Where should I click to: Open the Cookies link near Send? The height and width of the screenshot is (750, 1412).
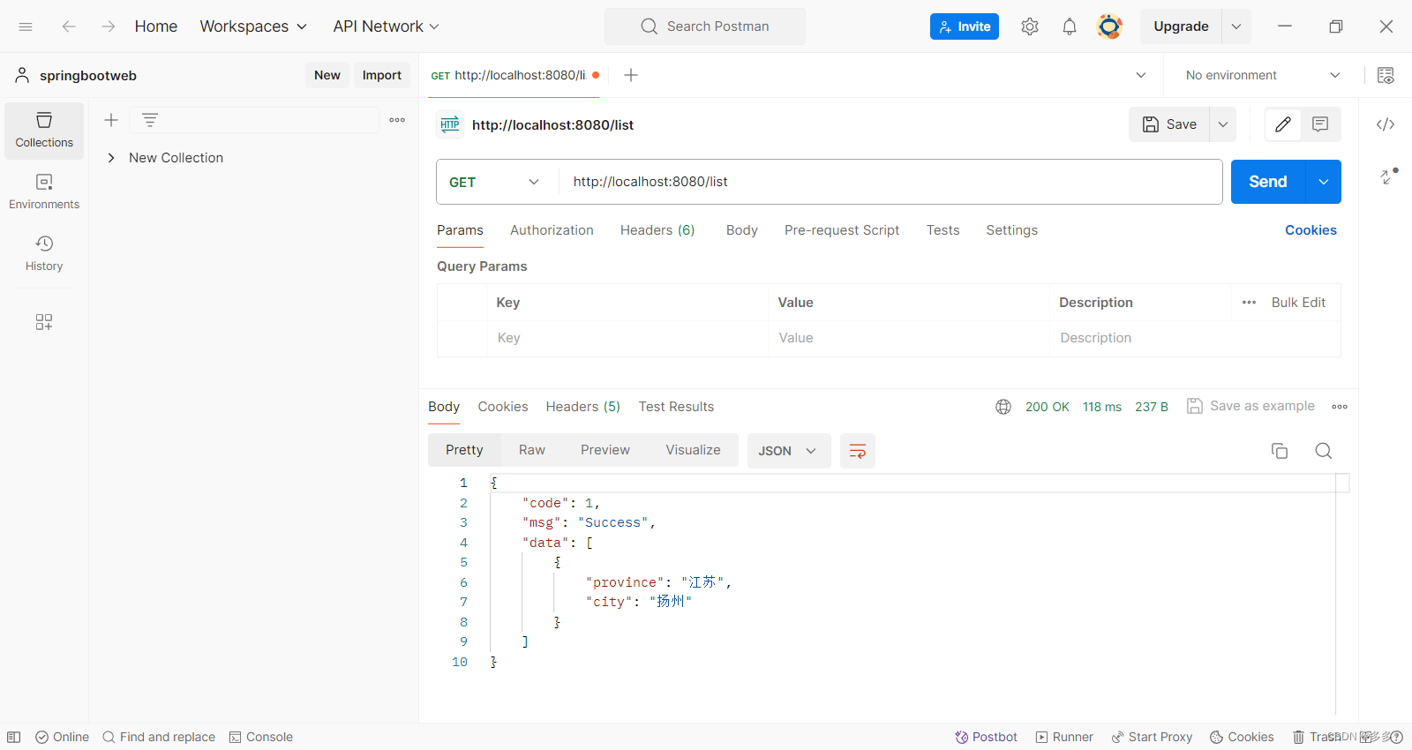pyautogui.click(x=1311, y=230)
